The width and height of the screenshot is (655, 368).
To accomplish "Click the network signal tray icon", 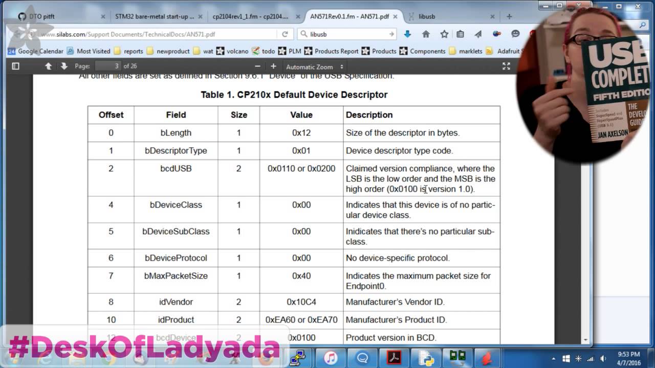I will 591,359.
